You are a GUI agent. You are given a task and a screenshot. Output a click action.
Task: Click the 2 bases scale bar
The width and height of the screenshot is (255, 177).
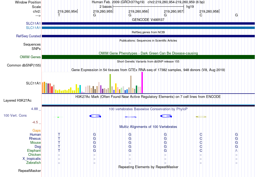[x=148, y=7]
